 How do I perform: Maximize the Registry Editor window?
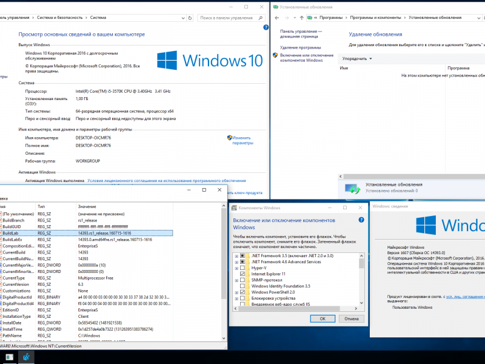click(x=204, y=190)
